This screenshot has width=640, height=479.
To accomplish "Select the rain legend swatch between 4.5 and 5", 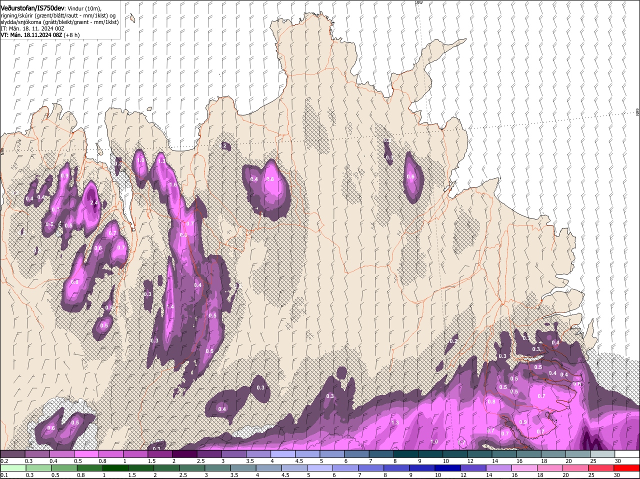I will (x=294, y=468).
